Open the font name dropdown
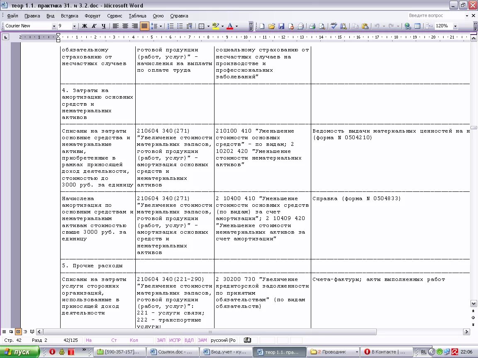The width and height of the screenshot is (478, 358). [54, 26]
